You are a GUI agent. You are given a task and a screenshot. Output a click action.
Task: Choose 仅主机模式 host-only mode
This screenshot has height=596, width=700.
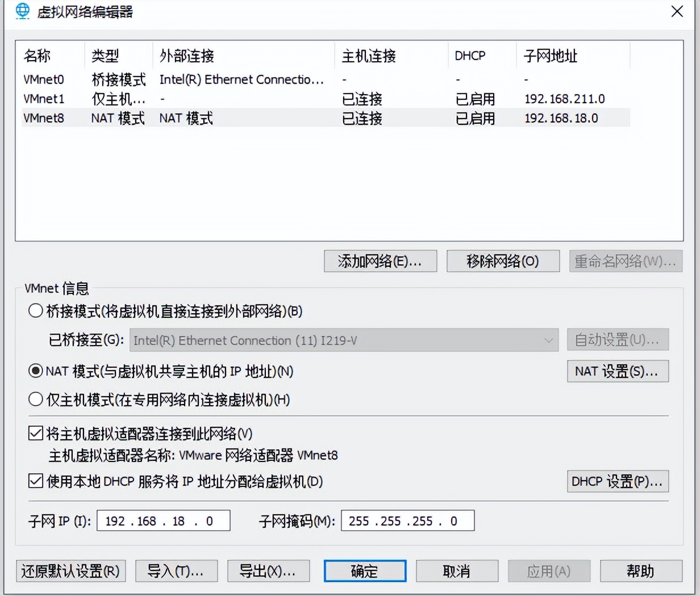[x=35, y=400]
